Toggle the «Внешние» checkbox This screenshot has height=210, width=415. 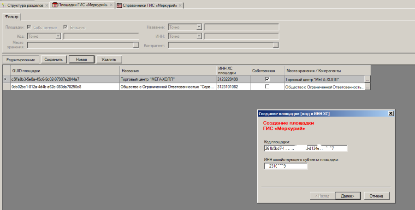[65, 27]
